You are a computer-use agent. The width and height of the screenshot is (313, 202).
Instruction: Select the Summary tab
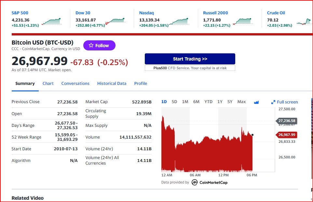click(x=25, y=83)
